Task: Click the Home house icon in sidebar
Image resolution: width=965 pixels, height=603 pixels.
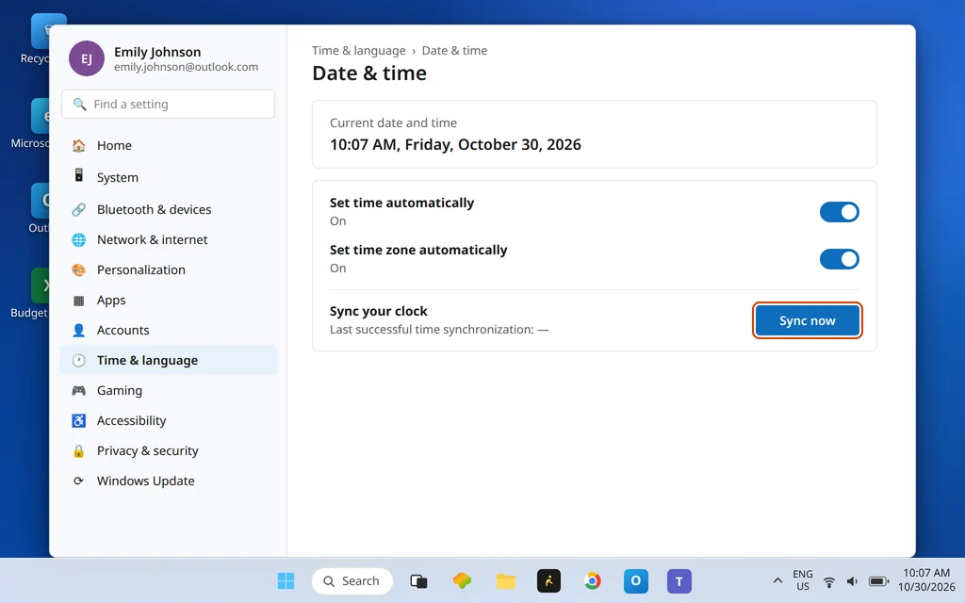Action: pos(79,146)
